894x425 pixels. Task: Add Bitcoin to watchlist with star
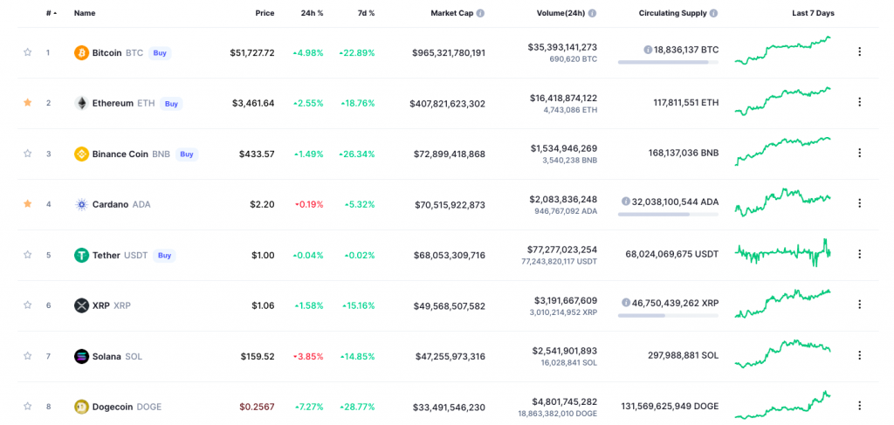pos(27,52)
